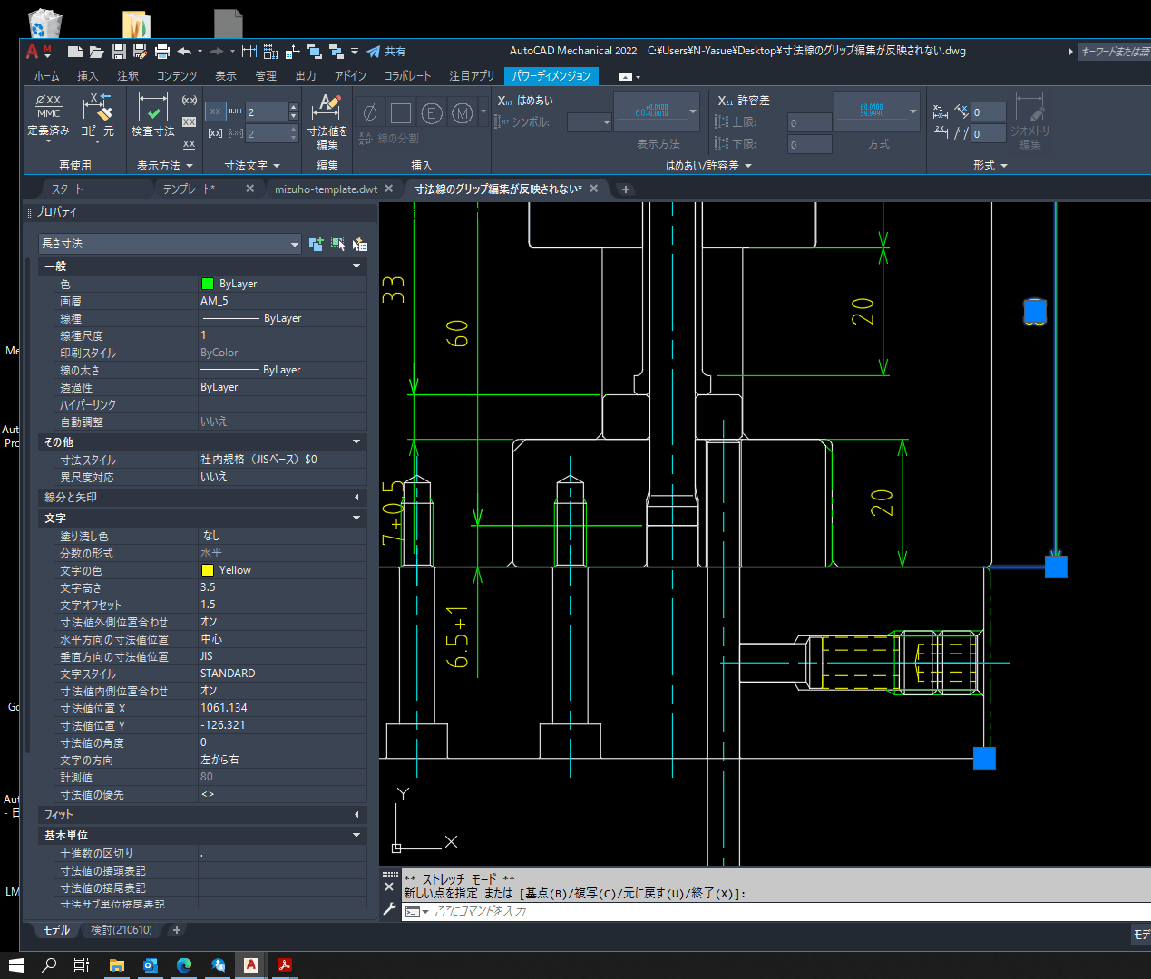Collapse the 文字 properties section
Screen dimensions: 1151x979
356,519
